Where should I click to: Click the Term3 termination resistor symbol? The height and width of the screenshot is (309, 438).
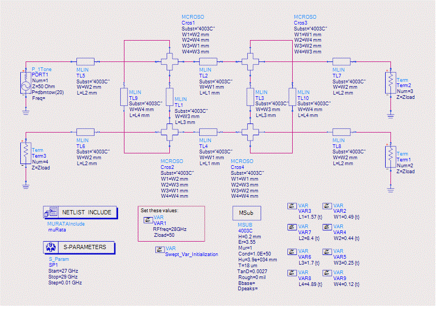[25, 154]
